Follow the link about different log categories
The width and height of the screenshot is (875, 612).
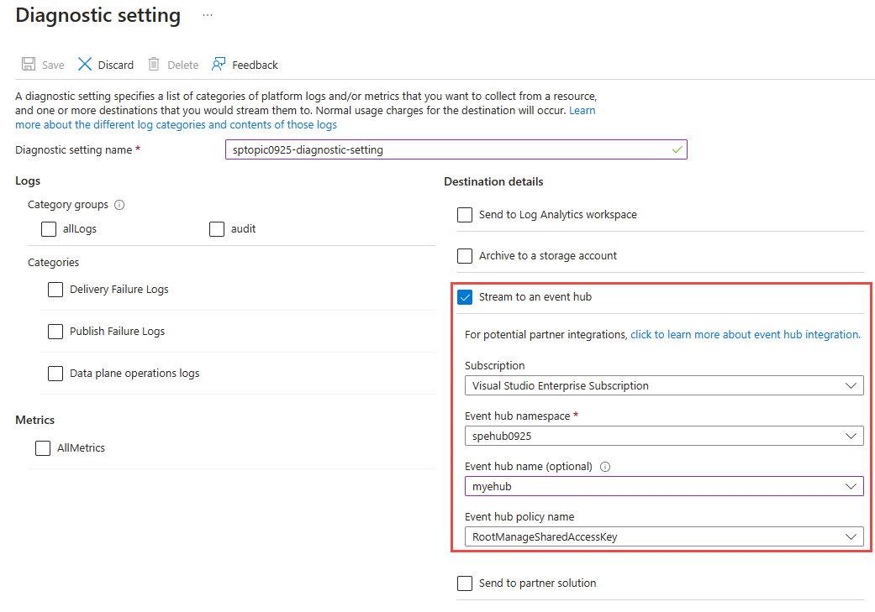click(x=176, y=124)
